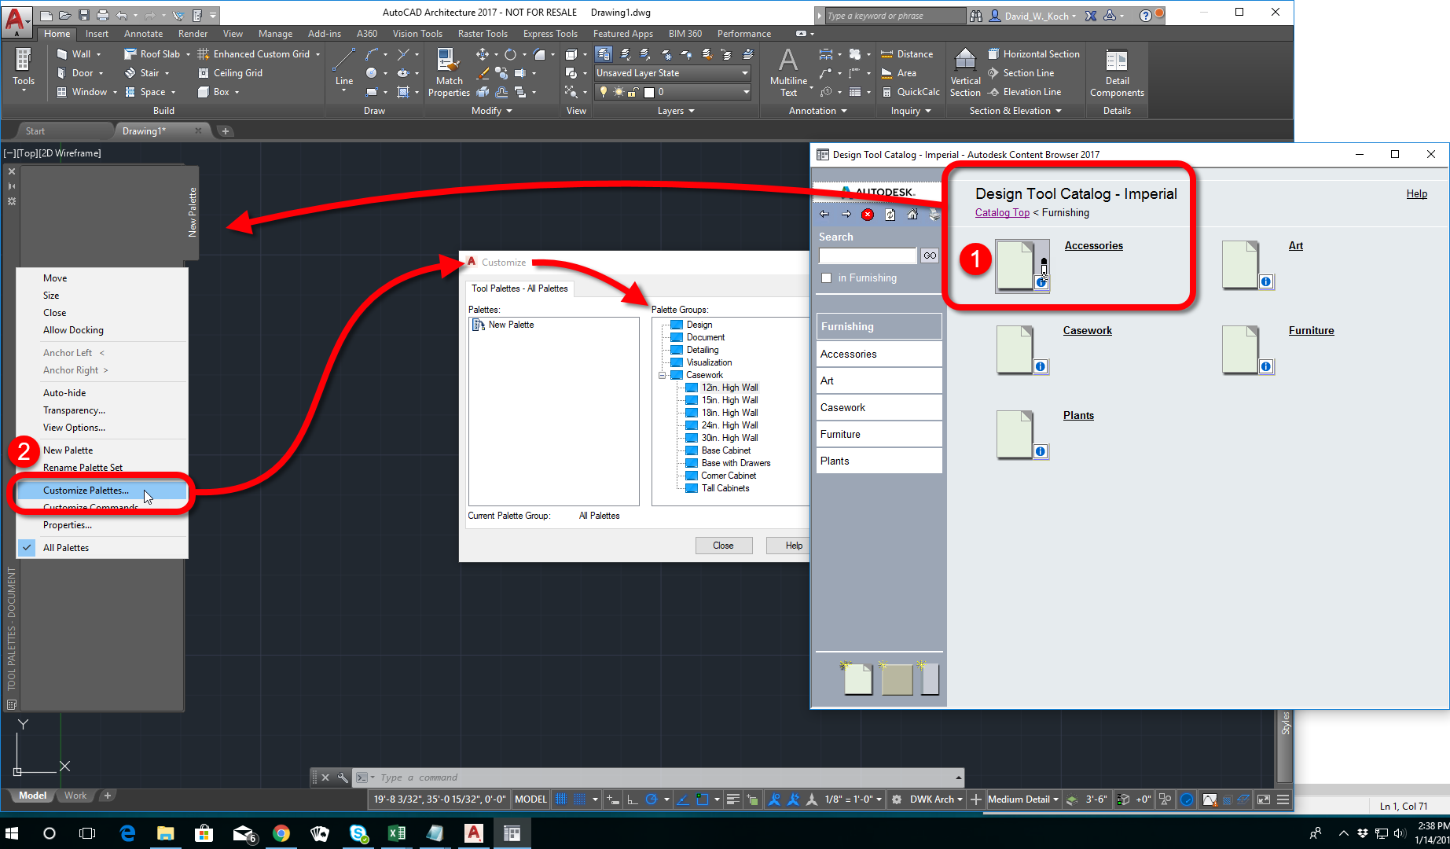The image size is (1450, 849).
Task: Click the Match Properties tool
Action: click(x=449, y=72)
